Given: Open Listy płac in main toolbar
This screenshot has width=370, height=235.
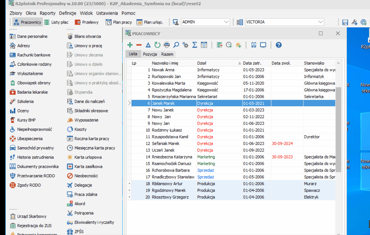Looking at the screenshot, I should [56, 22].
